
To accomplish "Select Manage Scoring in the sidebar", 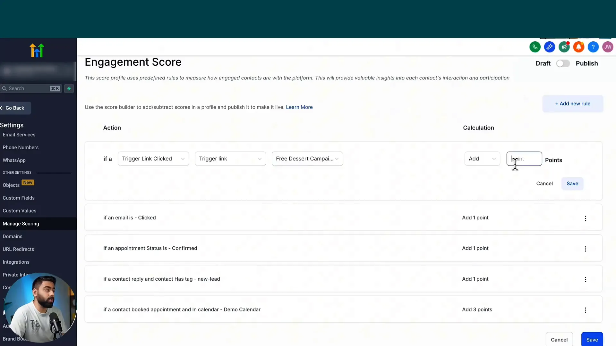I will pos(21,224).
